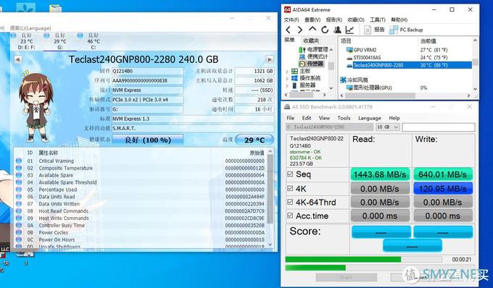Switch to 收藏夹 tab in AIDA64
Image resolution: width=493 pixels, height=288 pixels.
pos(311,41)
